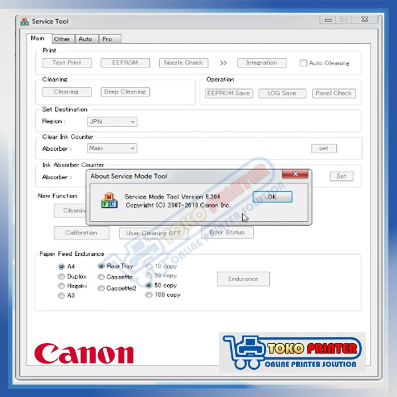The image size is (397, 397).
Task: Click the Endurance button
Action: pyautogui.click(x=243, y=279)
